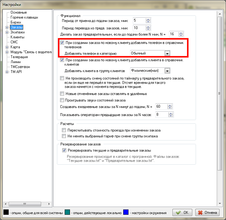Enable Проигрывать звуки состояний заказа checkbox
Screen dimensions: 226x220
click(x=62, y=100)
